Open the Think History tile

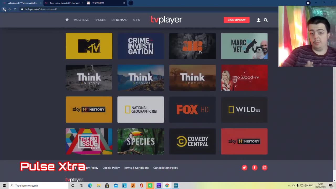click(x=89, y=78)
